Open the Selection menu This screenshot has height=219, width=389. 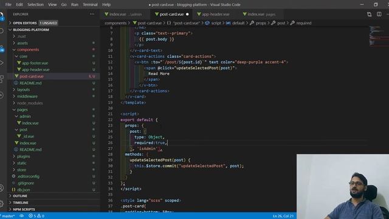[x=35, y=4]
